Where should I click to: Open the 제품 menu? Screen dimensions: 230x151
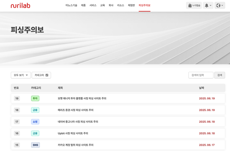click(83, 5)
